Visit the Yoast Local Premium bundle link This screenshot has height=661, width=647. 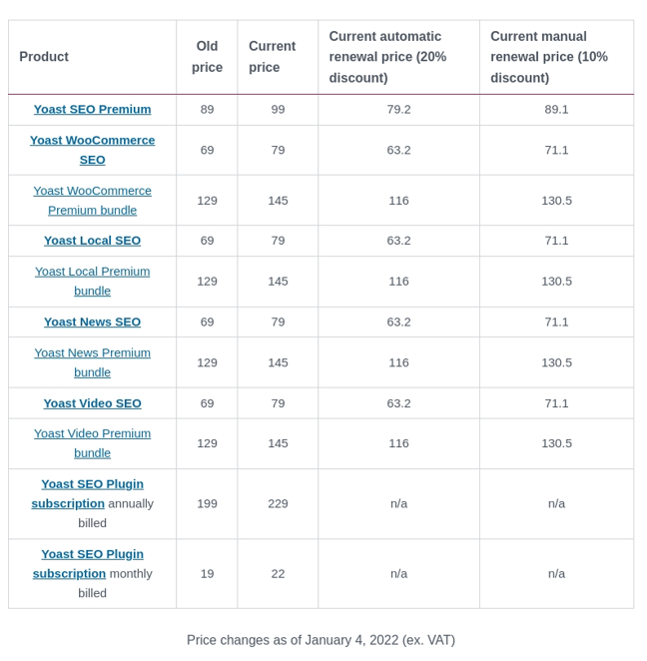pos(92,281)
